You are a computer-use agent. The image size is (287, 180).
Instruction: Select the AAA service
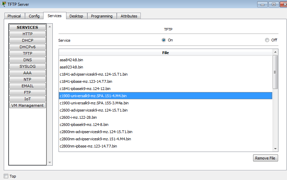click(27, 73)
